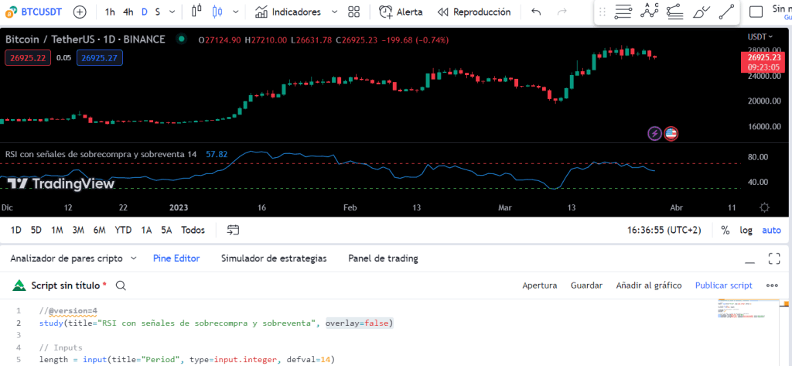Viewport: 792px width, 366px height.
Task: Click Apertura in Pine Editor
Action: click(540, 286)
